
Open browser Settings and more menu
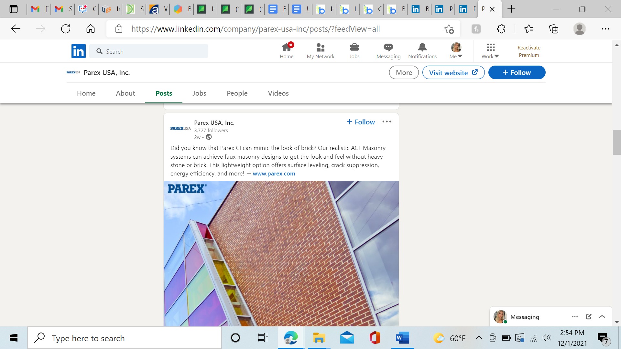click(605, 29)
